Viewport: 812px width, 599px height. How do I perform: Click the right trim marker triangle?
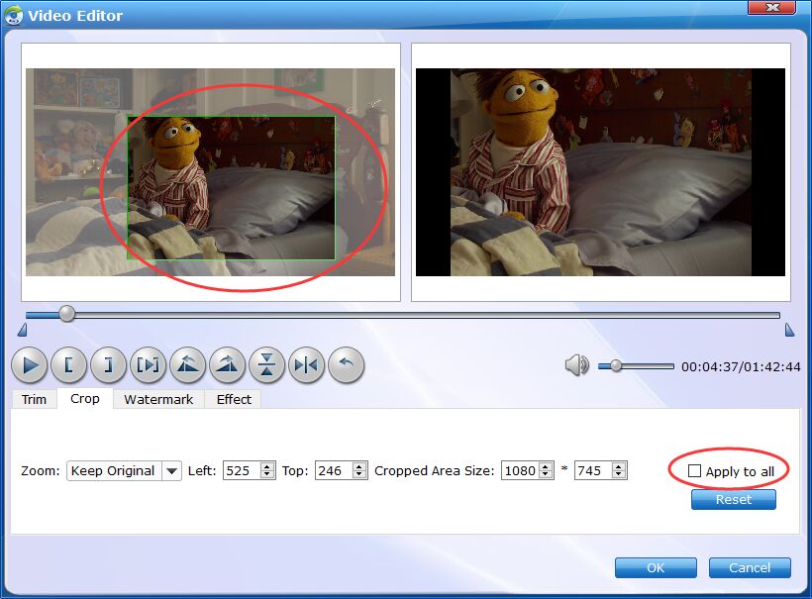pyautogui.click(x=789, y=330)
